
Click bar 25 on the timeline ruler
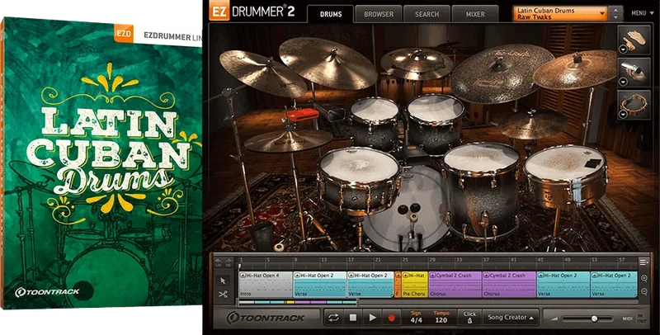405,260
